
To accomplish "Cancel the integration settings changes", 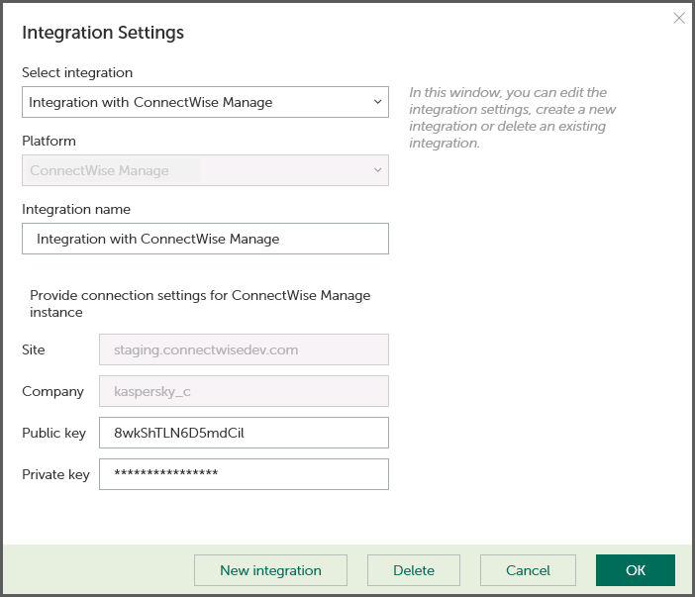I will [x=528, y=570].
